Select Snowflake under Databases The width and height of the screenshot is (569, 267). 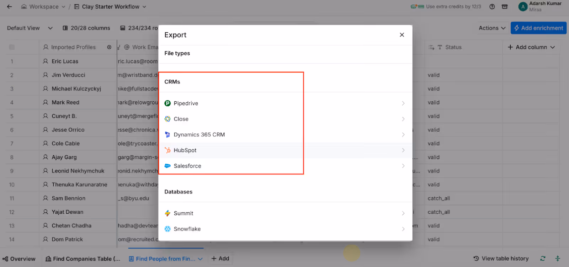(x=285, y=229)
